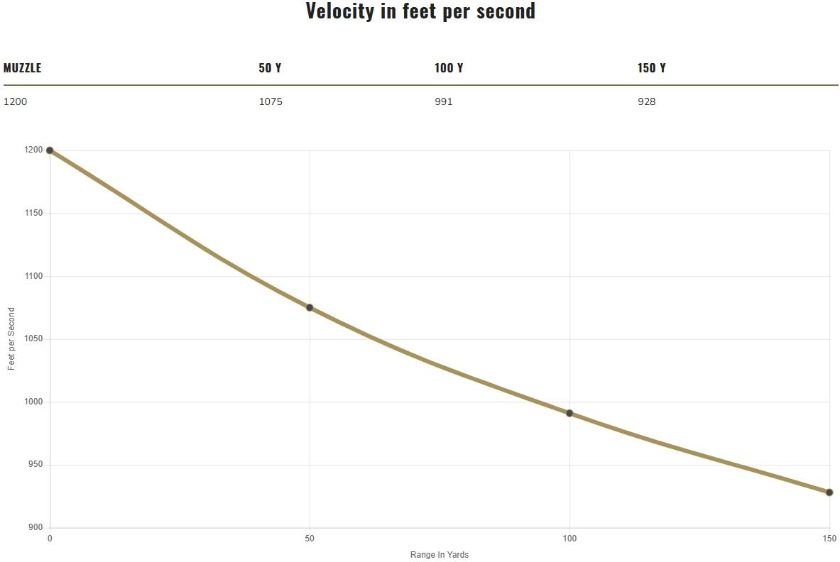Click the 928 velocity value in the table
Image resolution: width=840 pixels, height=562 pixels.
pyautogui.click(x=647, y=101)
